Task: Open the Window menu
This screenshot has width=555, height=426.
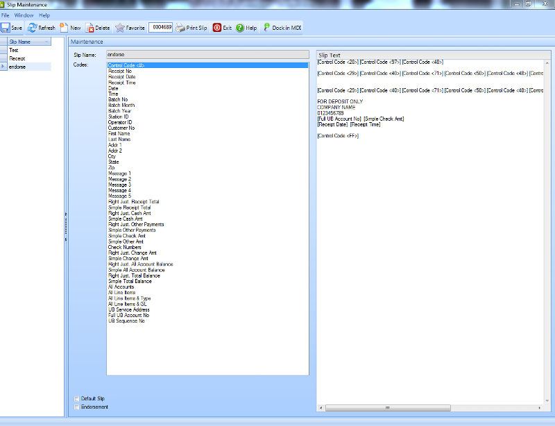Action: pos(24,15)
